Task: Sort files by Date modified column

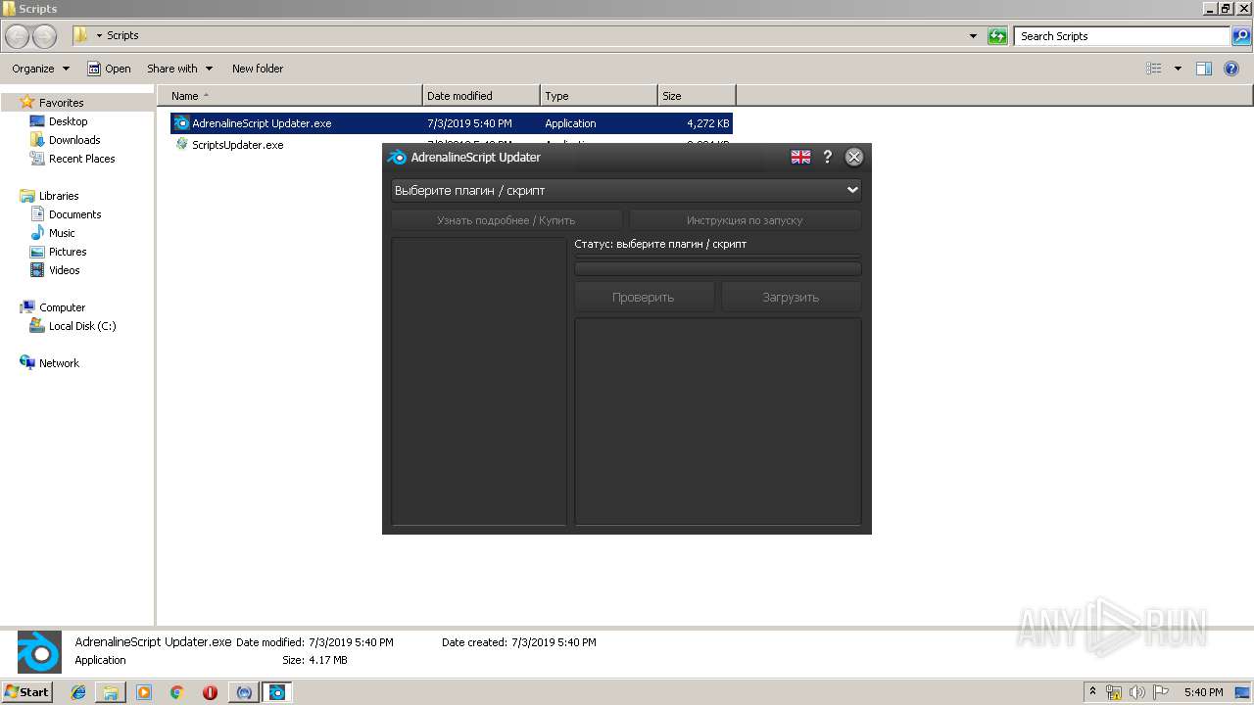Action: click(481, 96)
